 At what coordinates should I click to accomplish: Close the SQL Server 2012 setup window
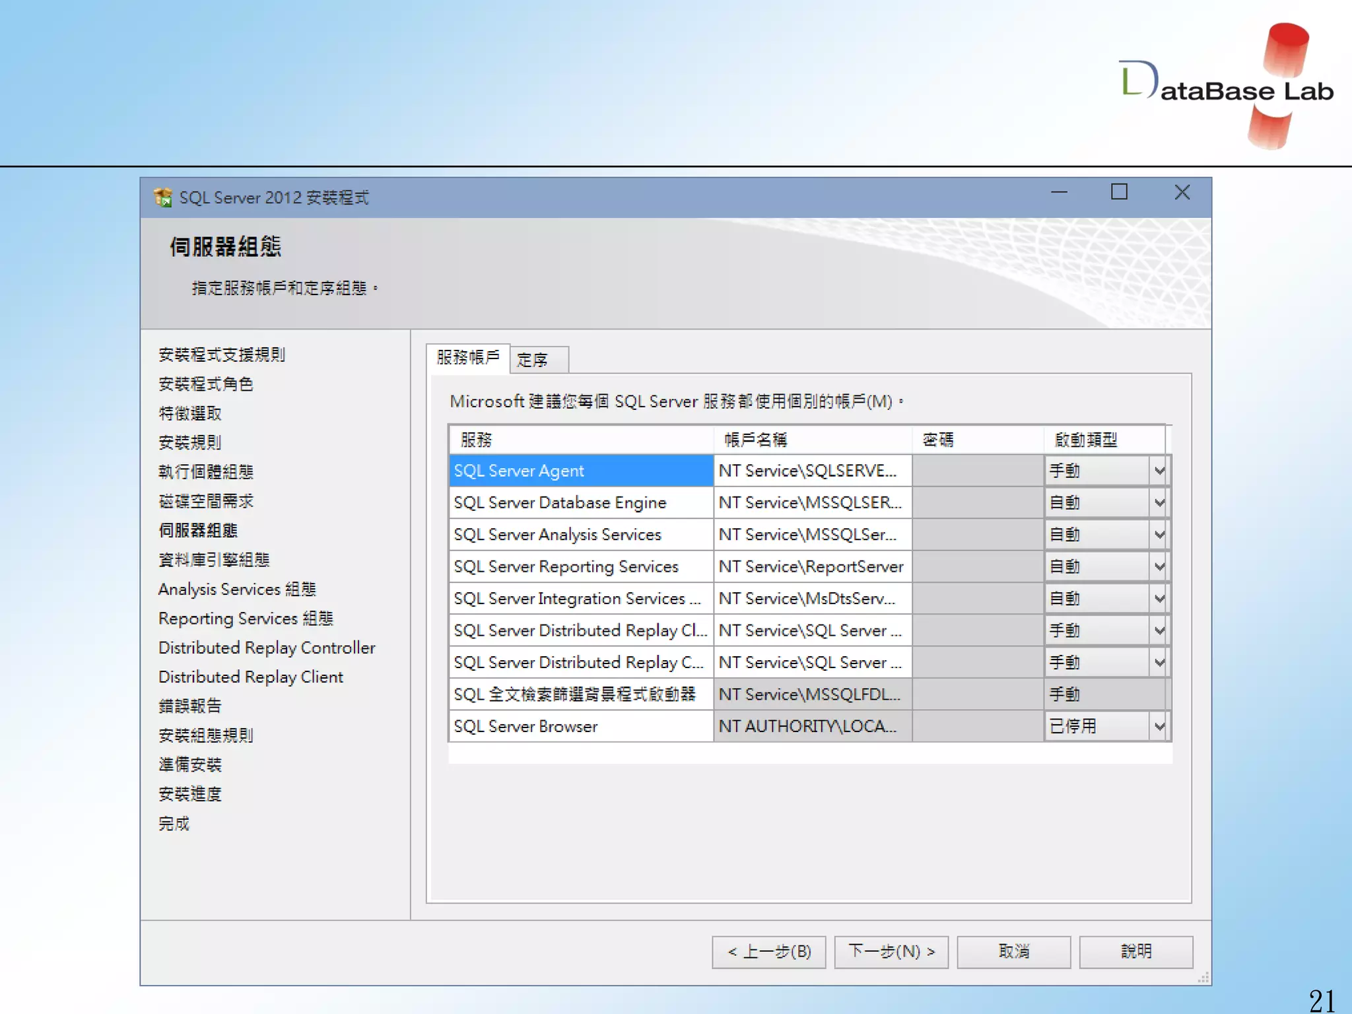[x=1182, y=192]
